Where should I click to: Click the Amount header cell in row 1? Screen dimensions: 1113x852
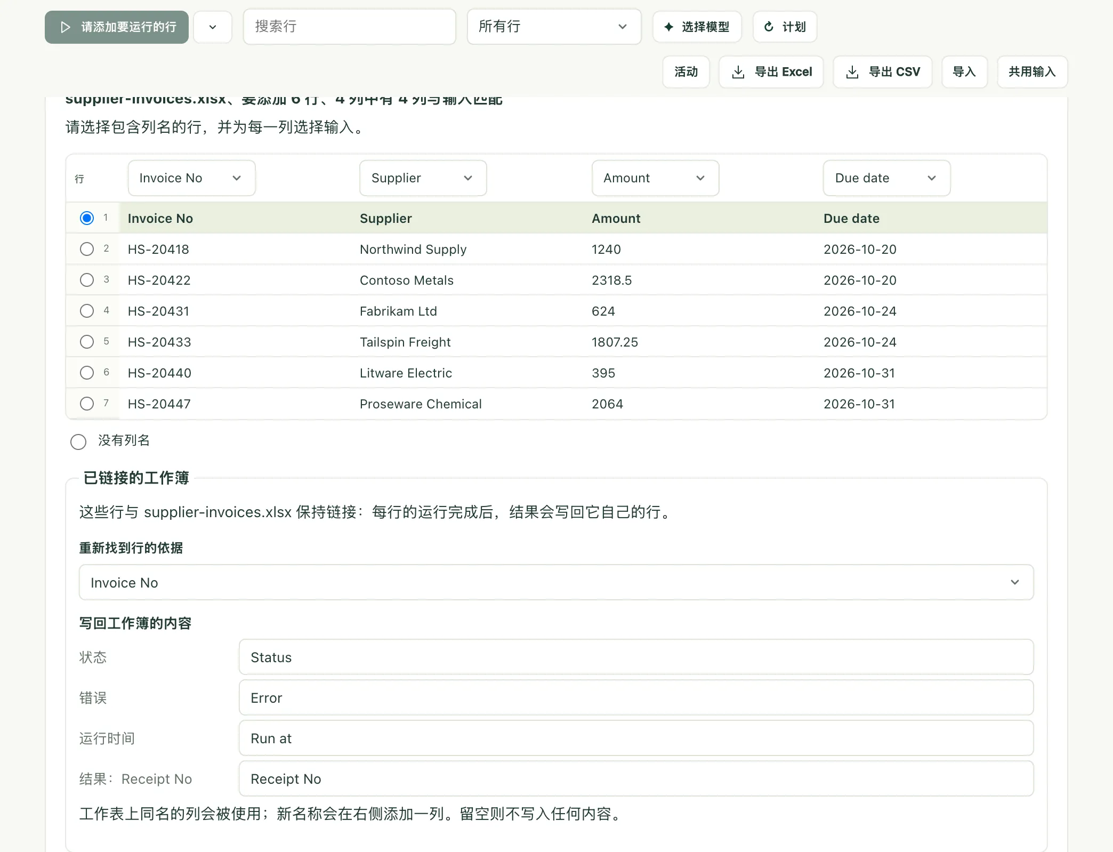click(x=616, y=219)
